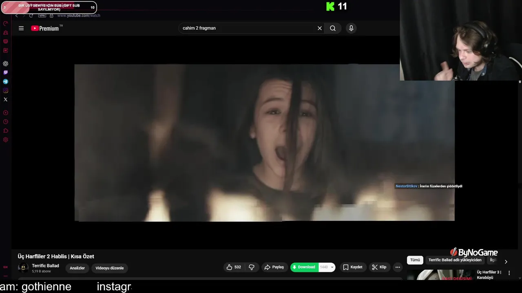Open Telegram in the sidebar
Image resolution: width=522 pixels, height=293 pixels.
tap(5, 81)
